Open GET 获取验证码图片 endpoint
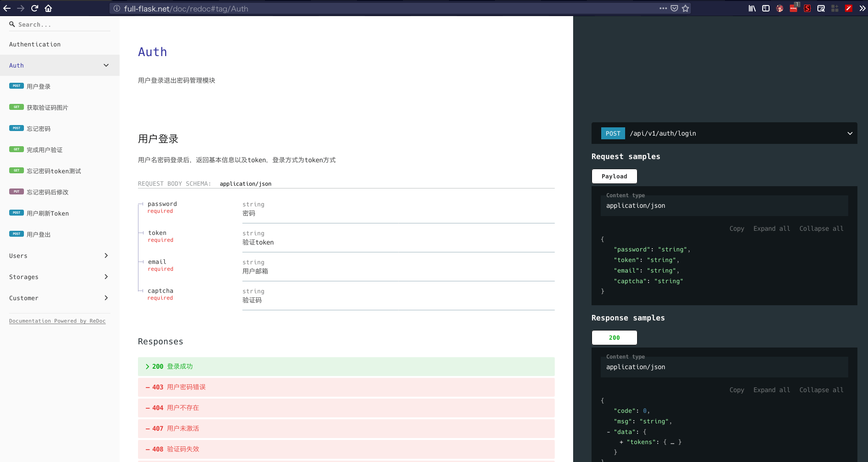 click(60, 108)
